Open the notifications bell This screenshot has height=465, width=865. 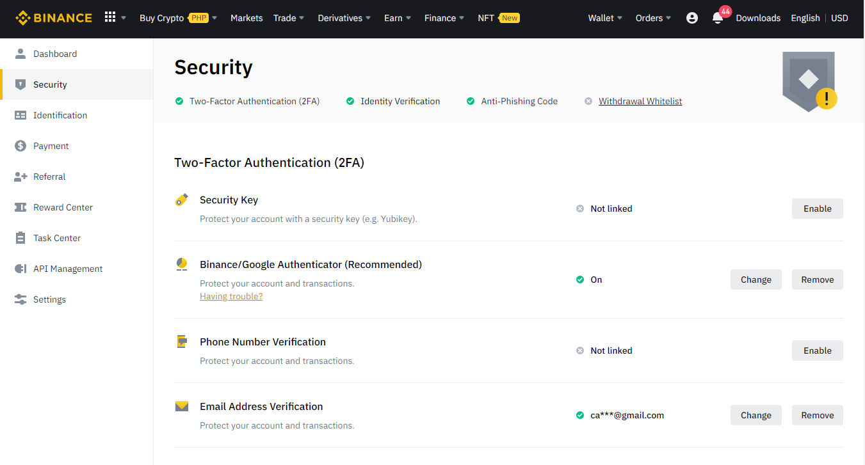(718, 18)
